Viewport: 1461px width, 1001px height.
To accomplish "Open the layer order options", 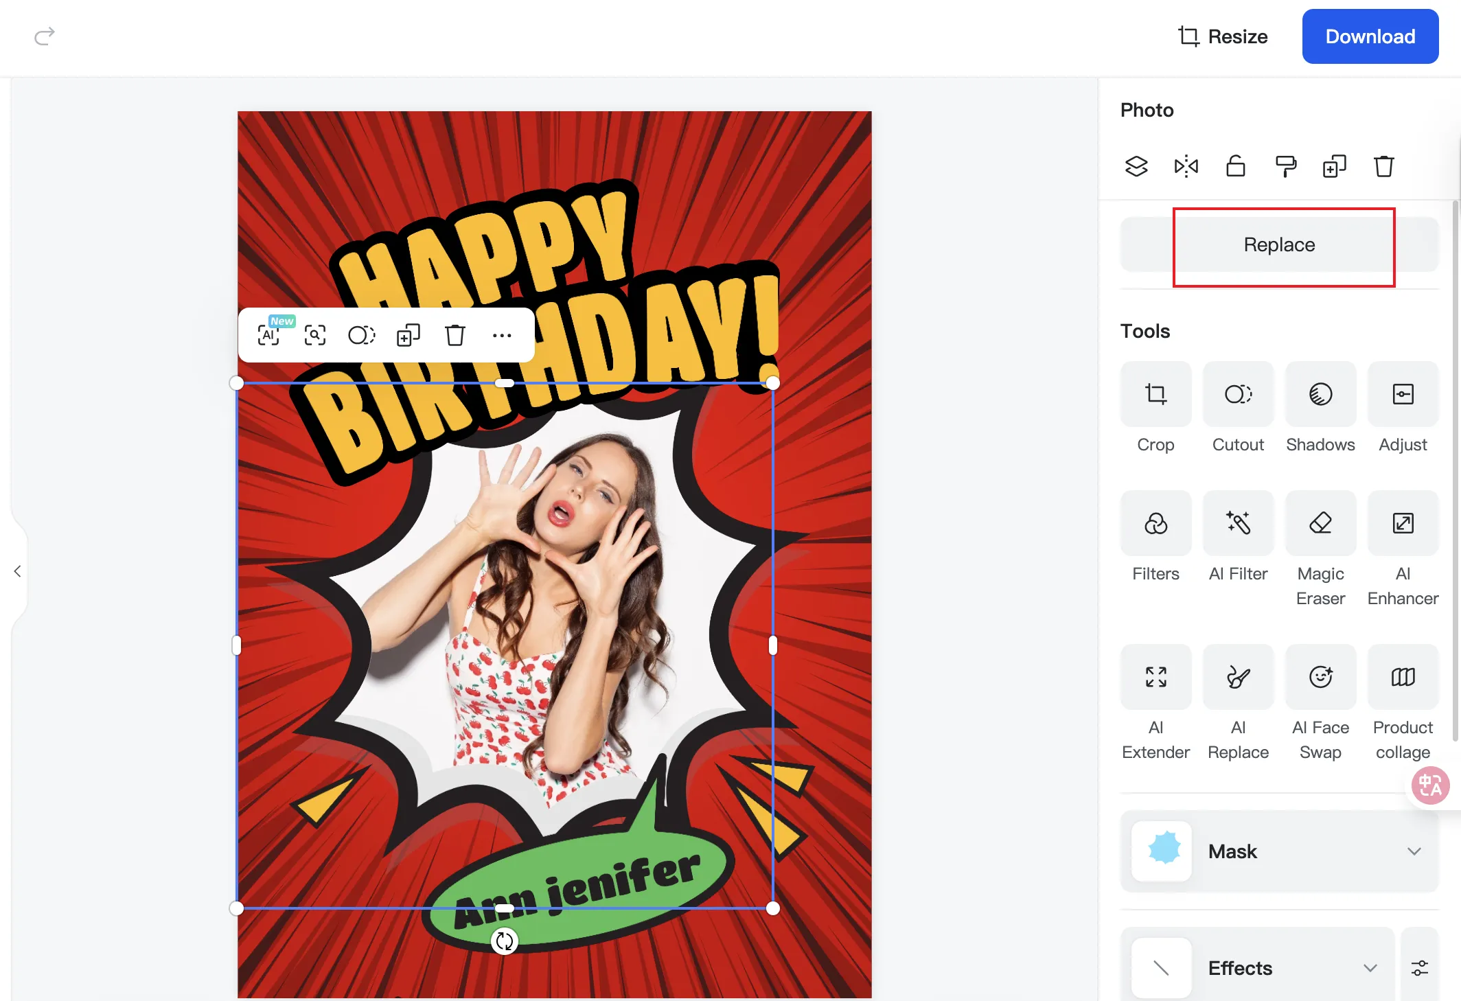I will (1136, 166).
